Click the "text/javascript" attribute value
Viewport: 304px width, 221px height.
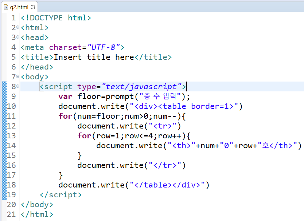[x=141, y=87]
